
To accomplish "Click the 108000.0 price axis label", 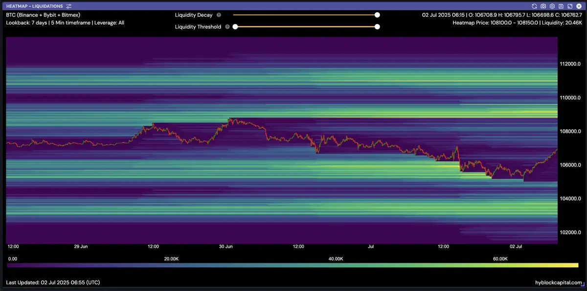I will point(570,132).
